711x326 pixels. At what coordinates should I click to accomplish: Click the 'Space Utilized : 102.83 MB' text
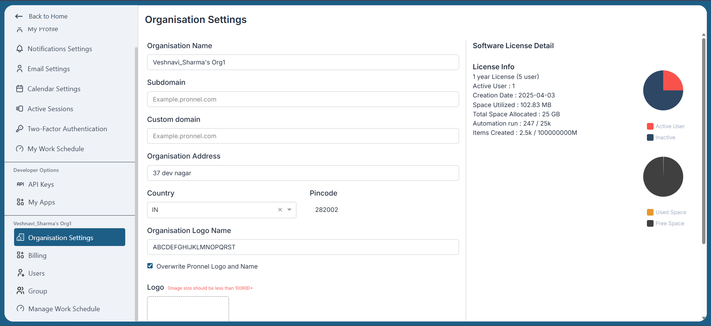(512, 105)
